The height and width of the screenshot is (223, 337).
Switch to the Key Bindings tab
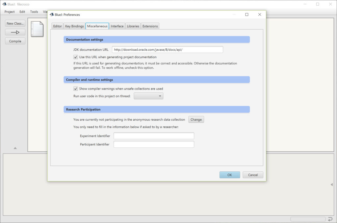click(x=74, y=26)
